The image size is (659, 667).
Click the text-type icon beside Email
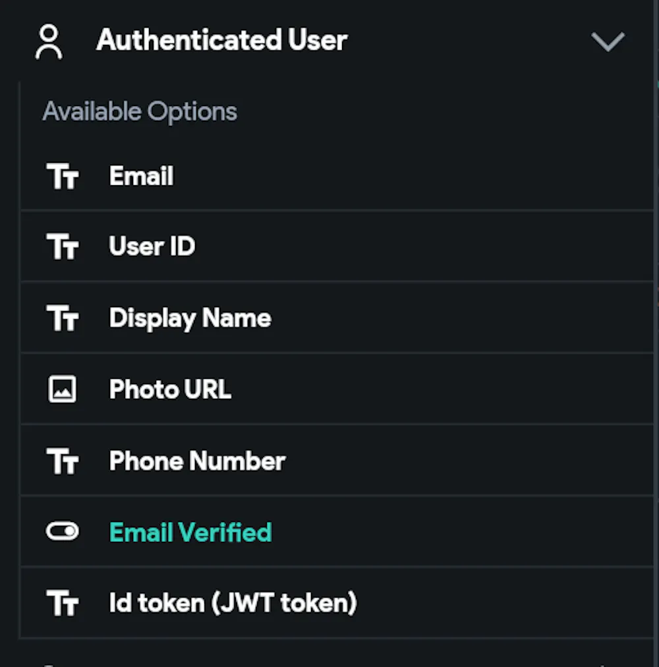(x=63, y=177)
